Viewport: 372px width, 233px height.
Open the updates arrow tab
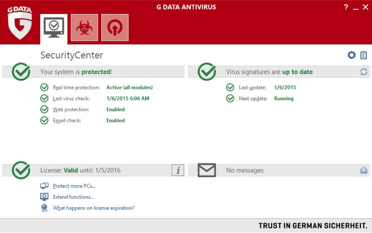[x=115, y=28]
